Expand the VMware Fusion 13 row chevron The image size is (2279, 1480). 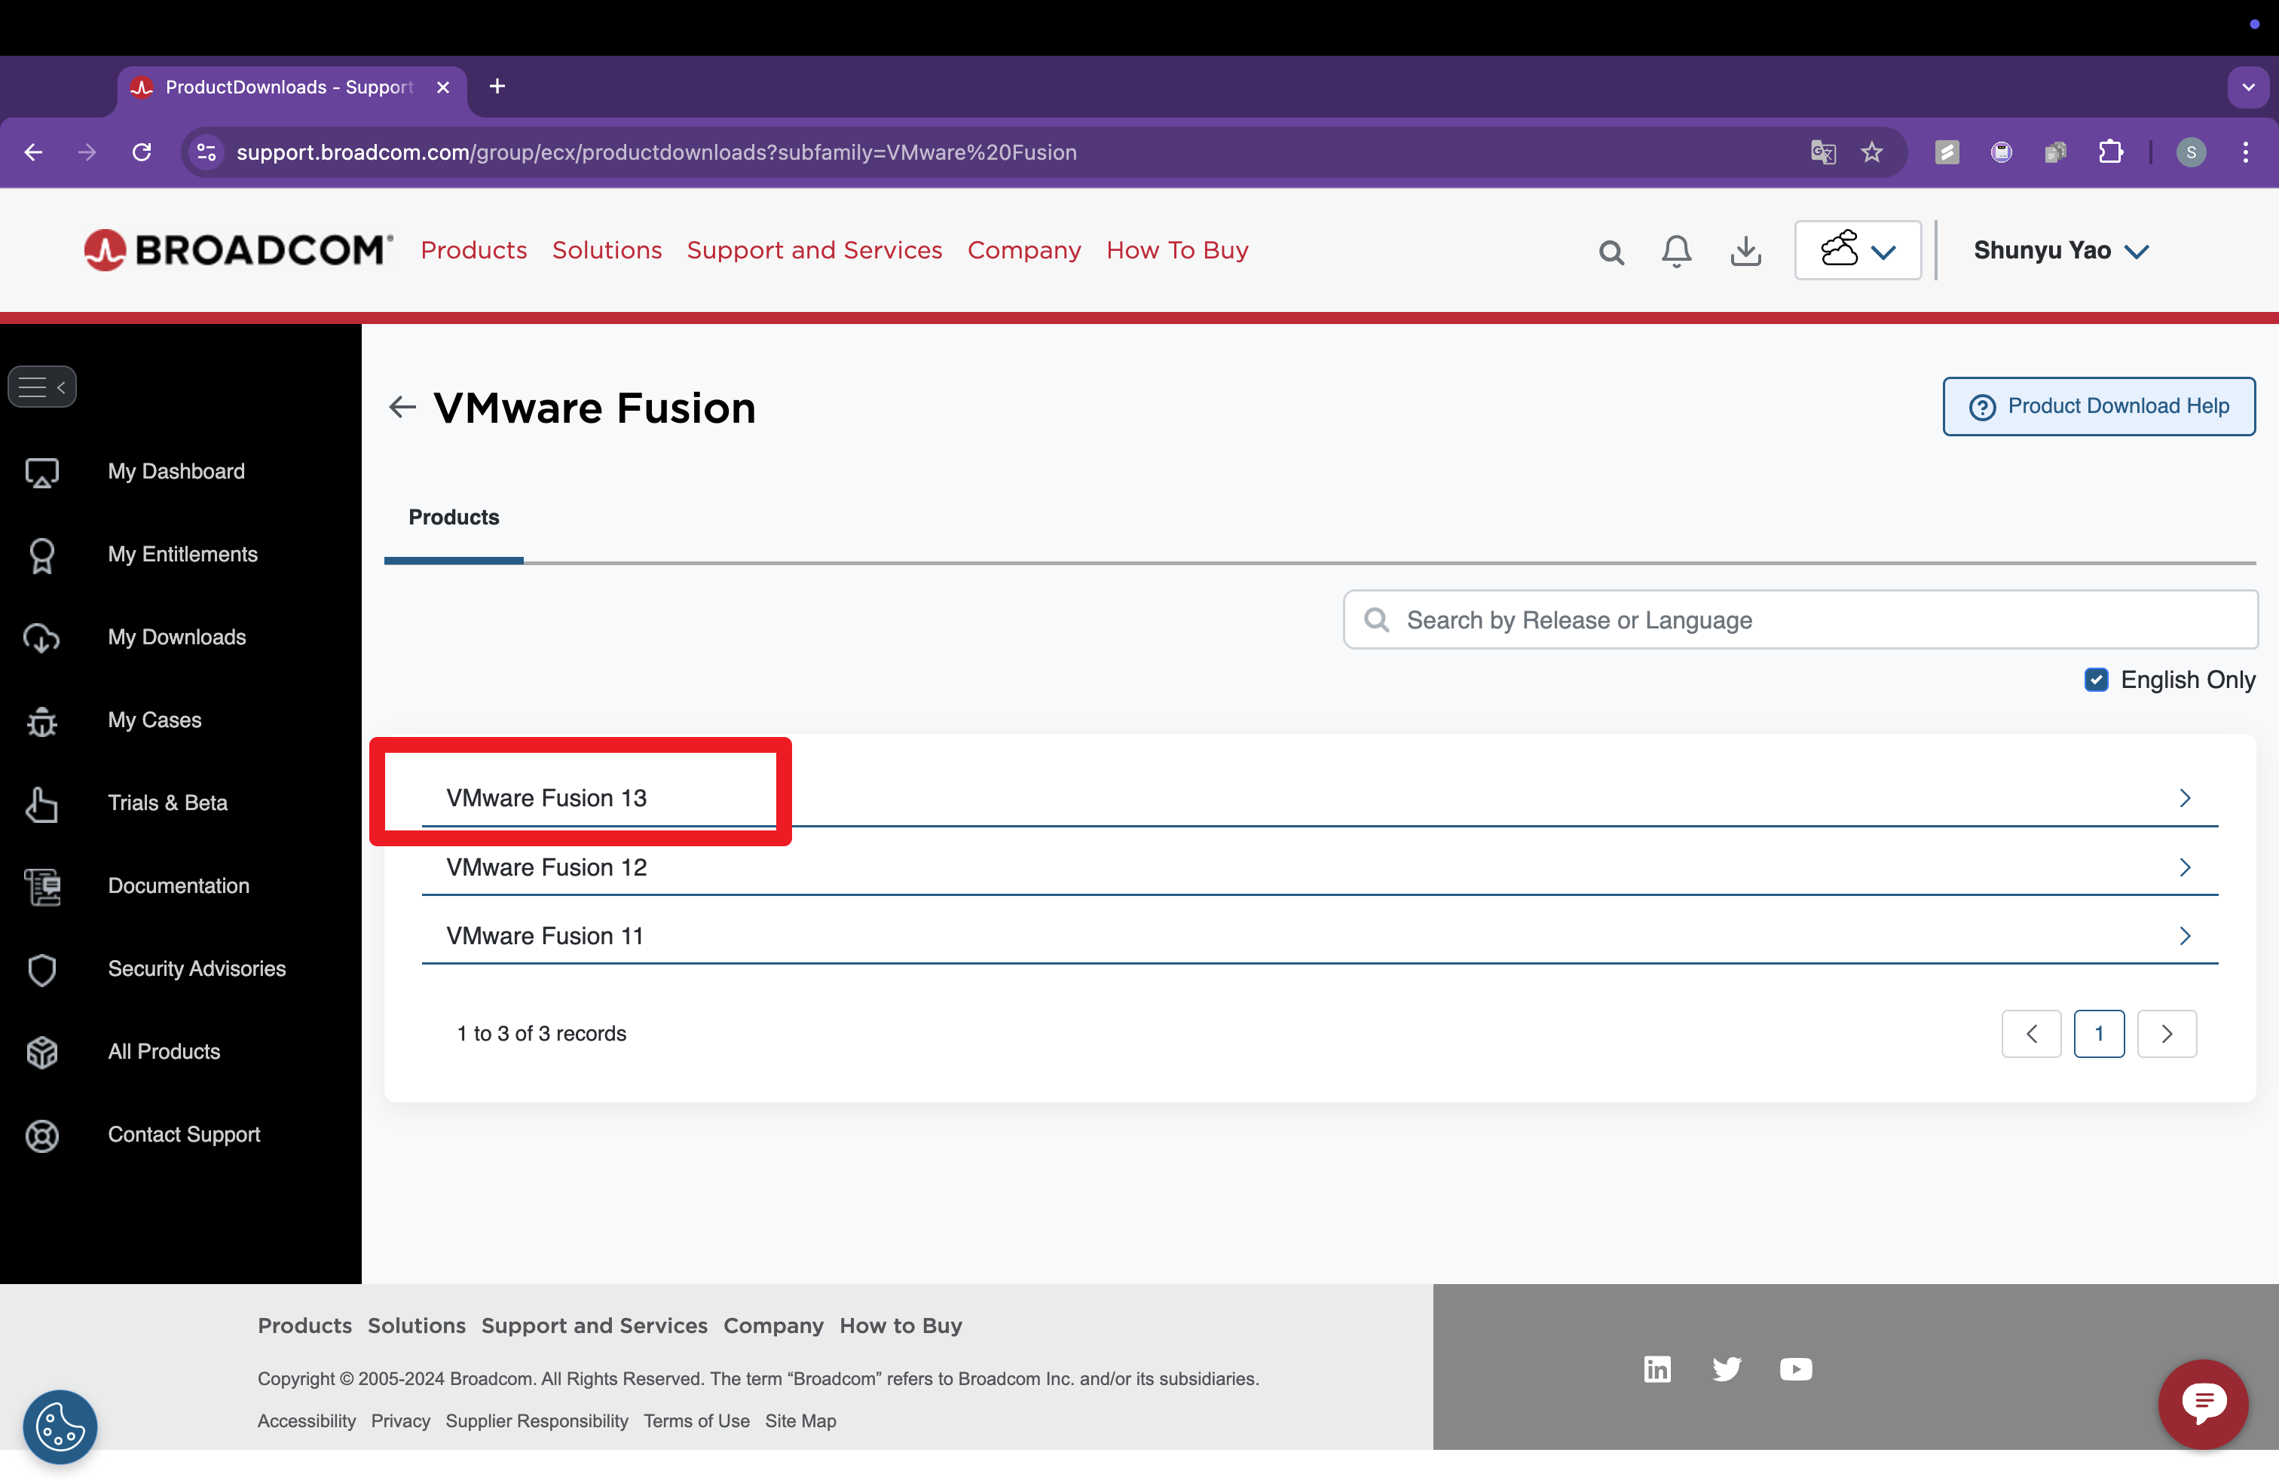2185,798
